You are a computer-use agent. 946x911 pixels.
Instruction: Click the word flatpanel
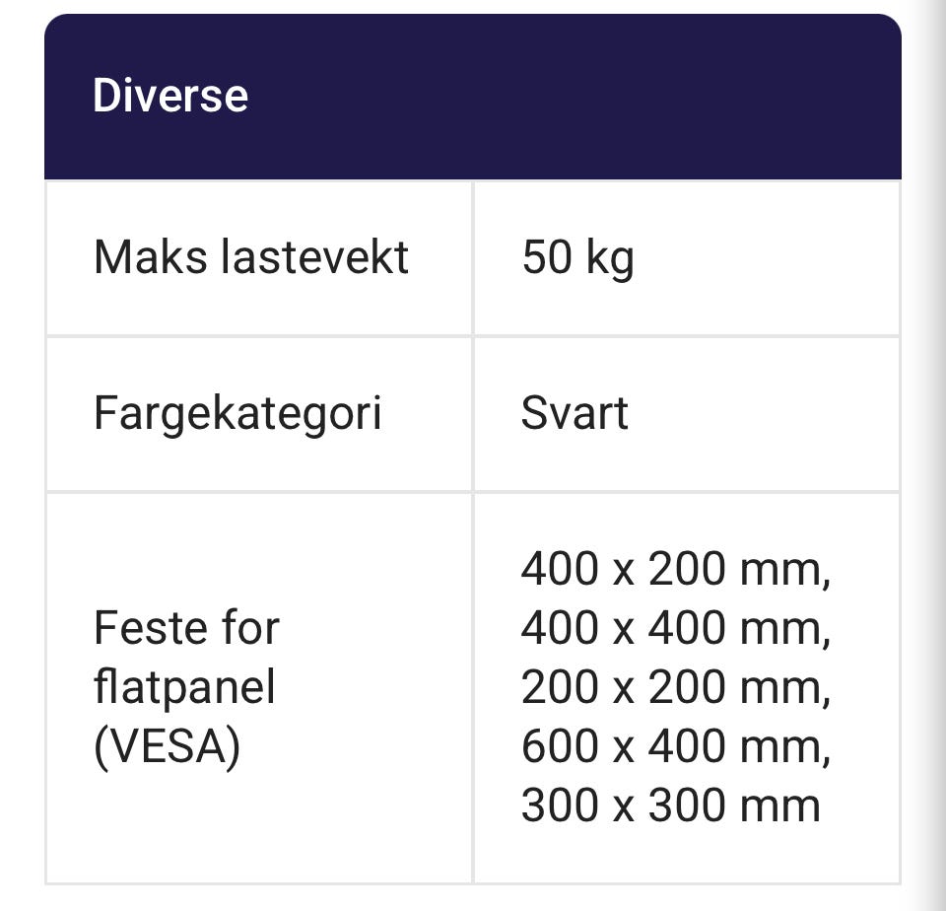pyautogui.click(x=184, y=687)
